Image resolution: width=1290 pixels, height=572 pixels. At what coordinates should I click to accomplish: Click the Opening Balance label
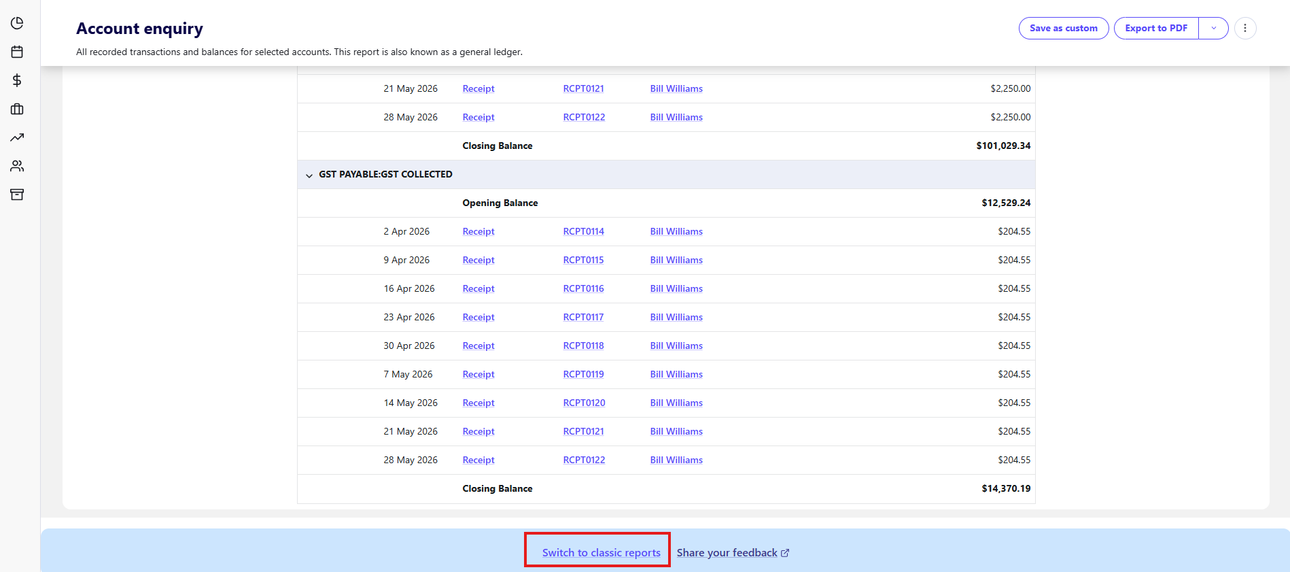[x=500, y=203]
